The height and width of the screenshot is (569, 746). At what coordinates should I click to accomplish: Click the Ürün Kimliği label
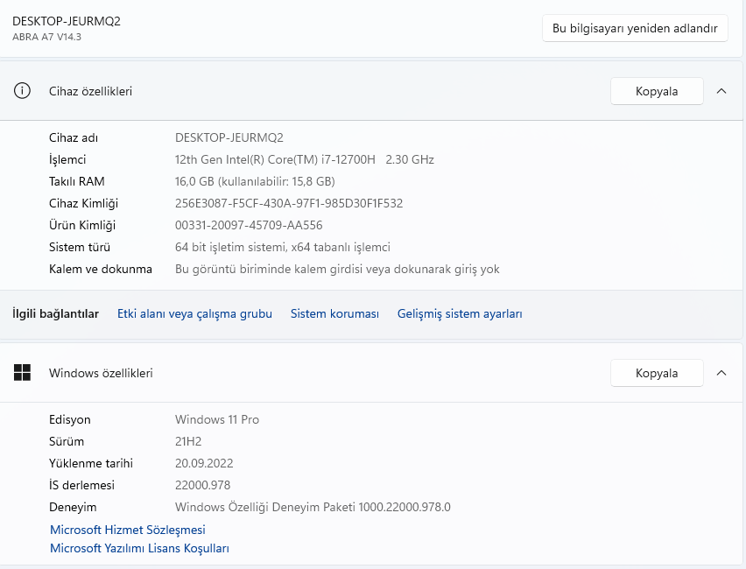click(x=81, y=225)
